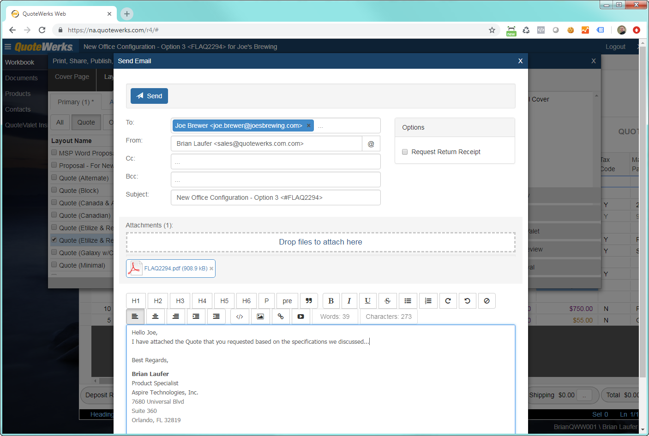The height and width of the screenshot is (436, 649).
Task: Open the HTML code view
Action: tap(240, 317)
